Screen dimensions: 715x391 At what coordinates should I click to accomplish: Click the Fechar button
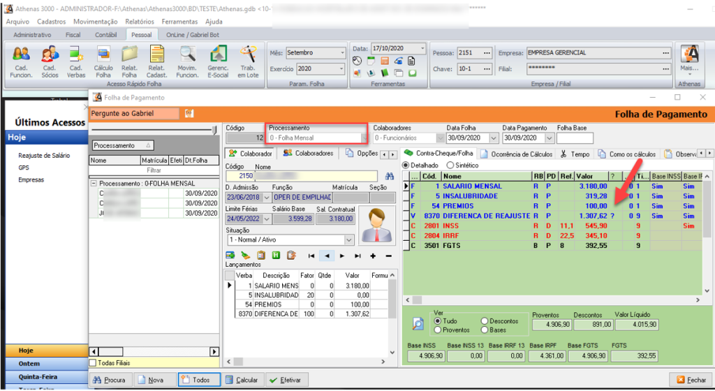click(691, 380)
